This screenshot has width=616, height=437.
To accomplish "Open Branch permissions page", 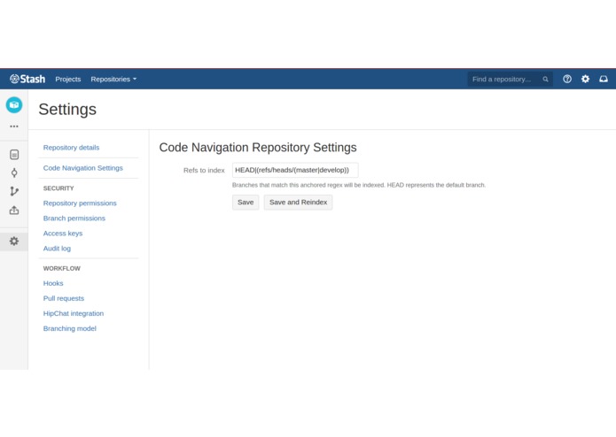I will pos(74,218).
